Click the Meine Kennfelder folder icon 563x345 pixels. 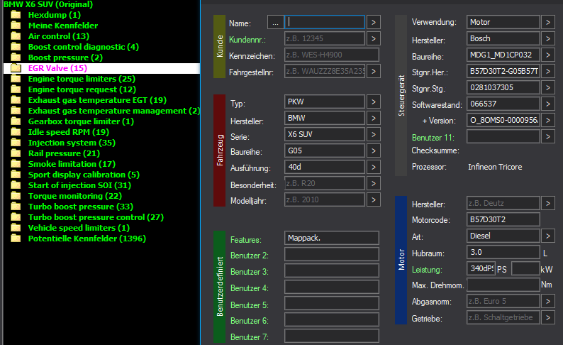pos(16,26)
